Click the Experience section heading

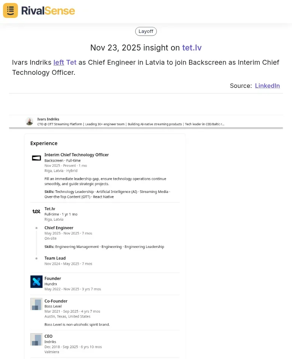click(x=44, y=143)
